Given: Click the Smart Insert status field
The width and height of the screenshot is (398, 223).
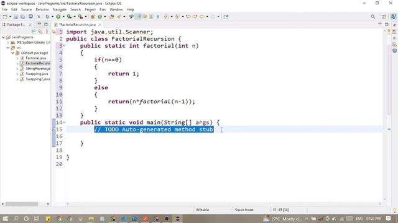Looking at the screenshot, I should coord(244,210).
